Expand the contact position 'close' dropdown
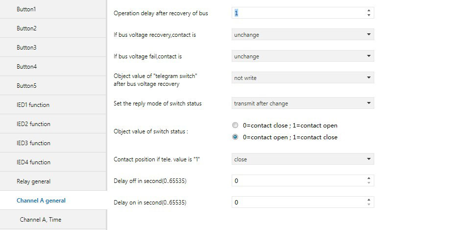Screen dimensions: 460x230 click(x=302, y=159)
